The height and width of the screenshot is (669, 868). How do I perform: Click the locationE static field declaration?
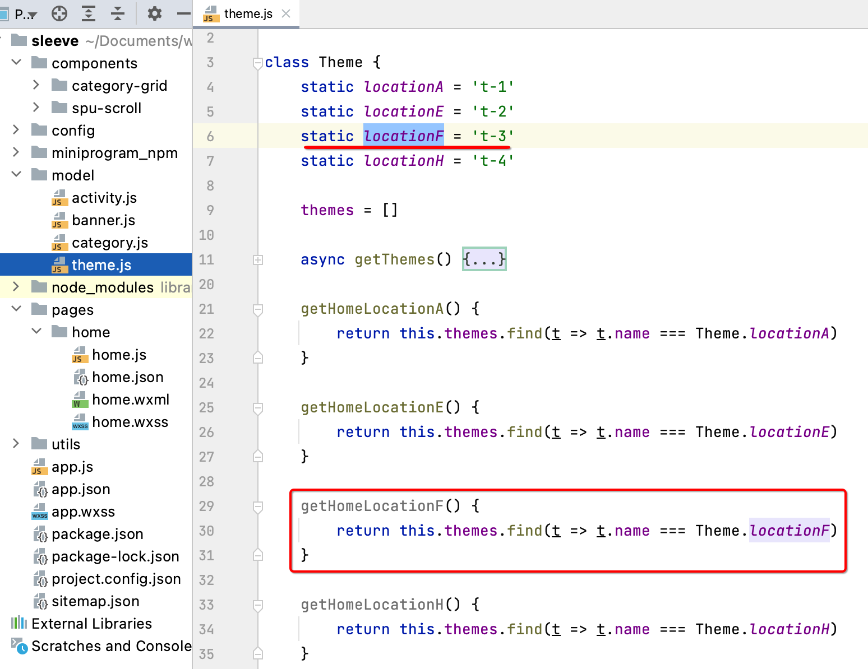coord(404,112)
